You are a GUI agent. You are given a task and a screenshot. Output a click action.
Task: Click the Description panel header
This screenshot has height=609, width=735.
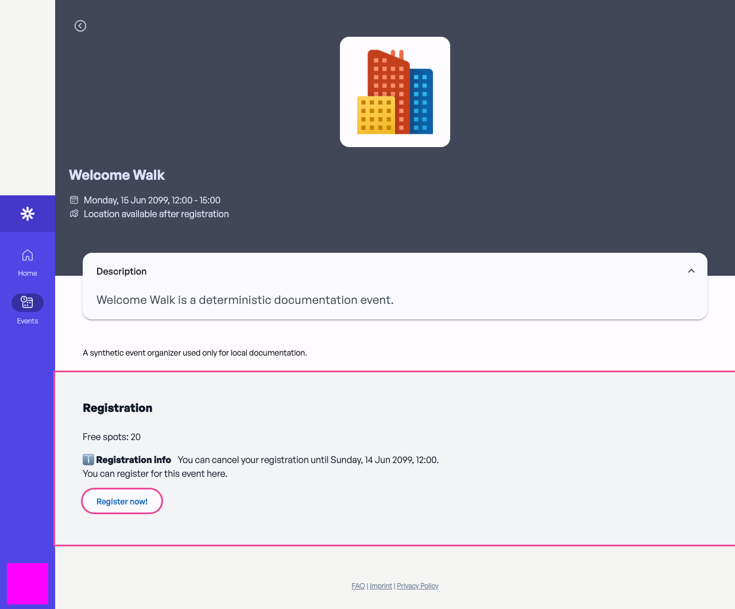click(395, 271)
